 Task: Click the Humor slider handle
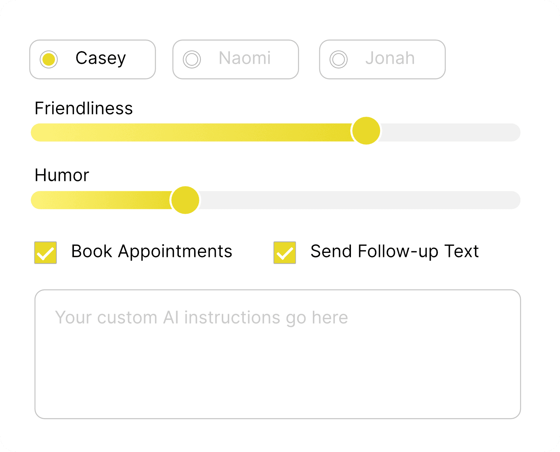click(185, 200)
